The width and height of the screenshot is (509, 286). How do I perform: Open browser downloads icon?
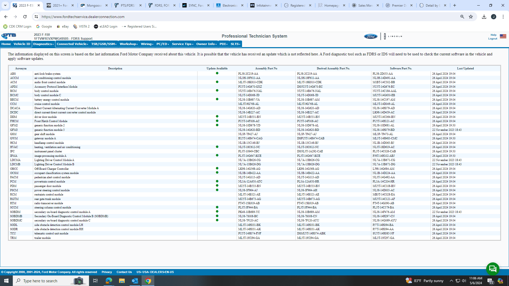click(484, 17)
